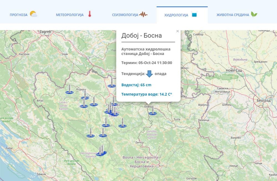Switch to the МЕТЕОРОЛОГИЈА tab
This screenshot has width=277, height=181.
point(70,14)
